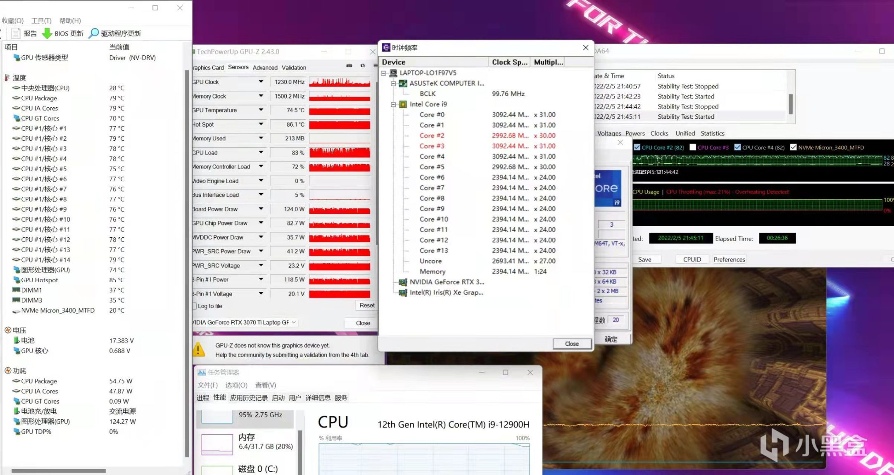Click the BIOS update green arrow icon
The width and height of the screenshot is (894, 475).
click(47, 33)
